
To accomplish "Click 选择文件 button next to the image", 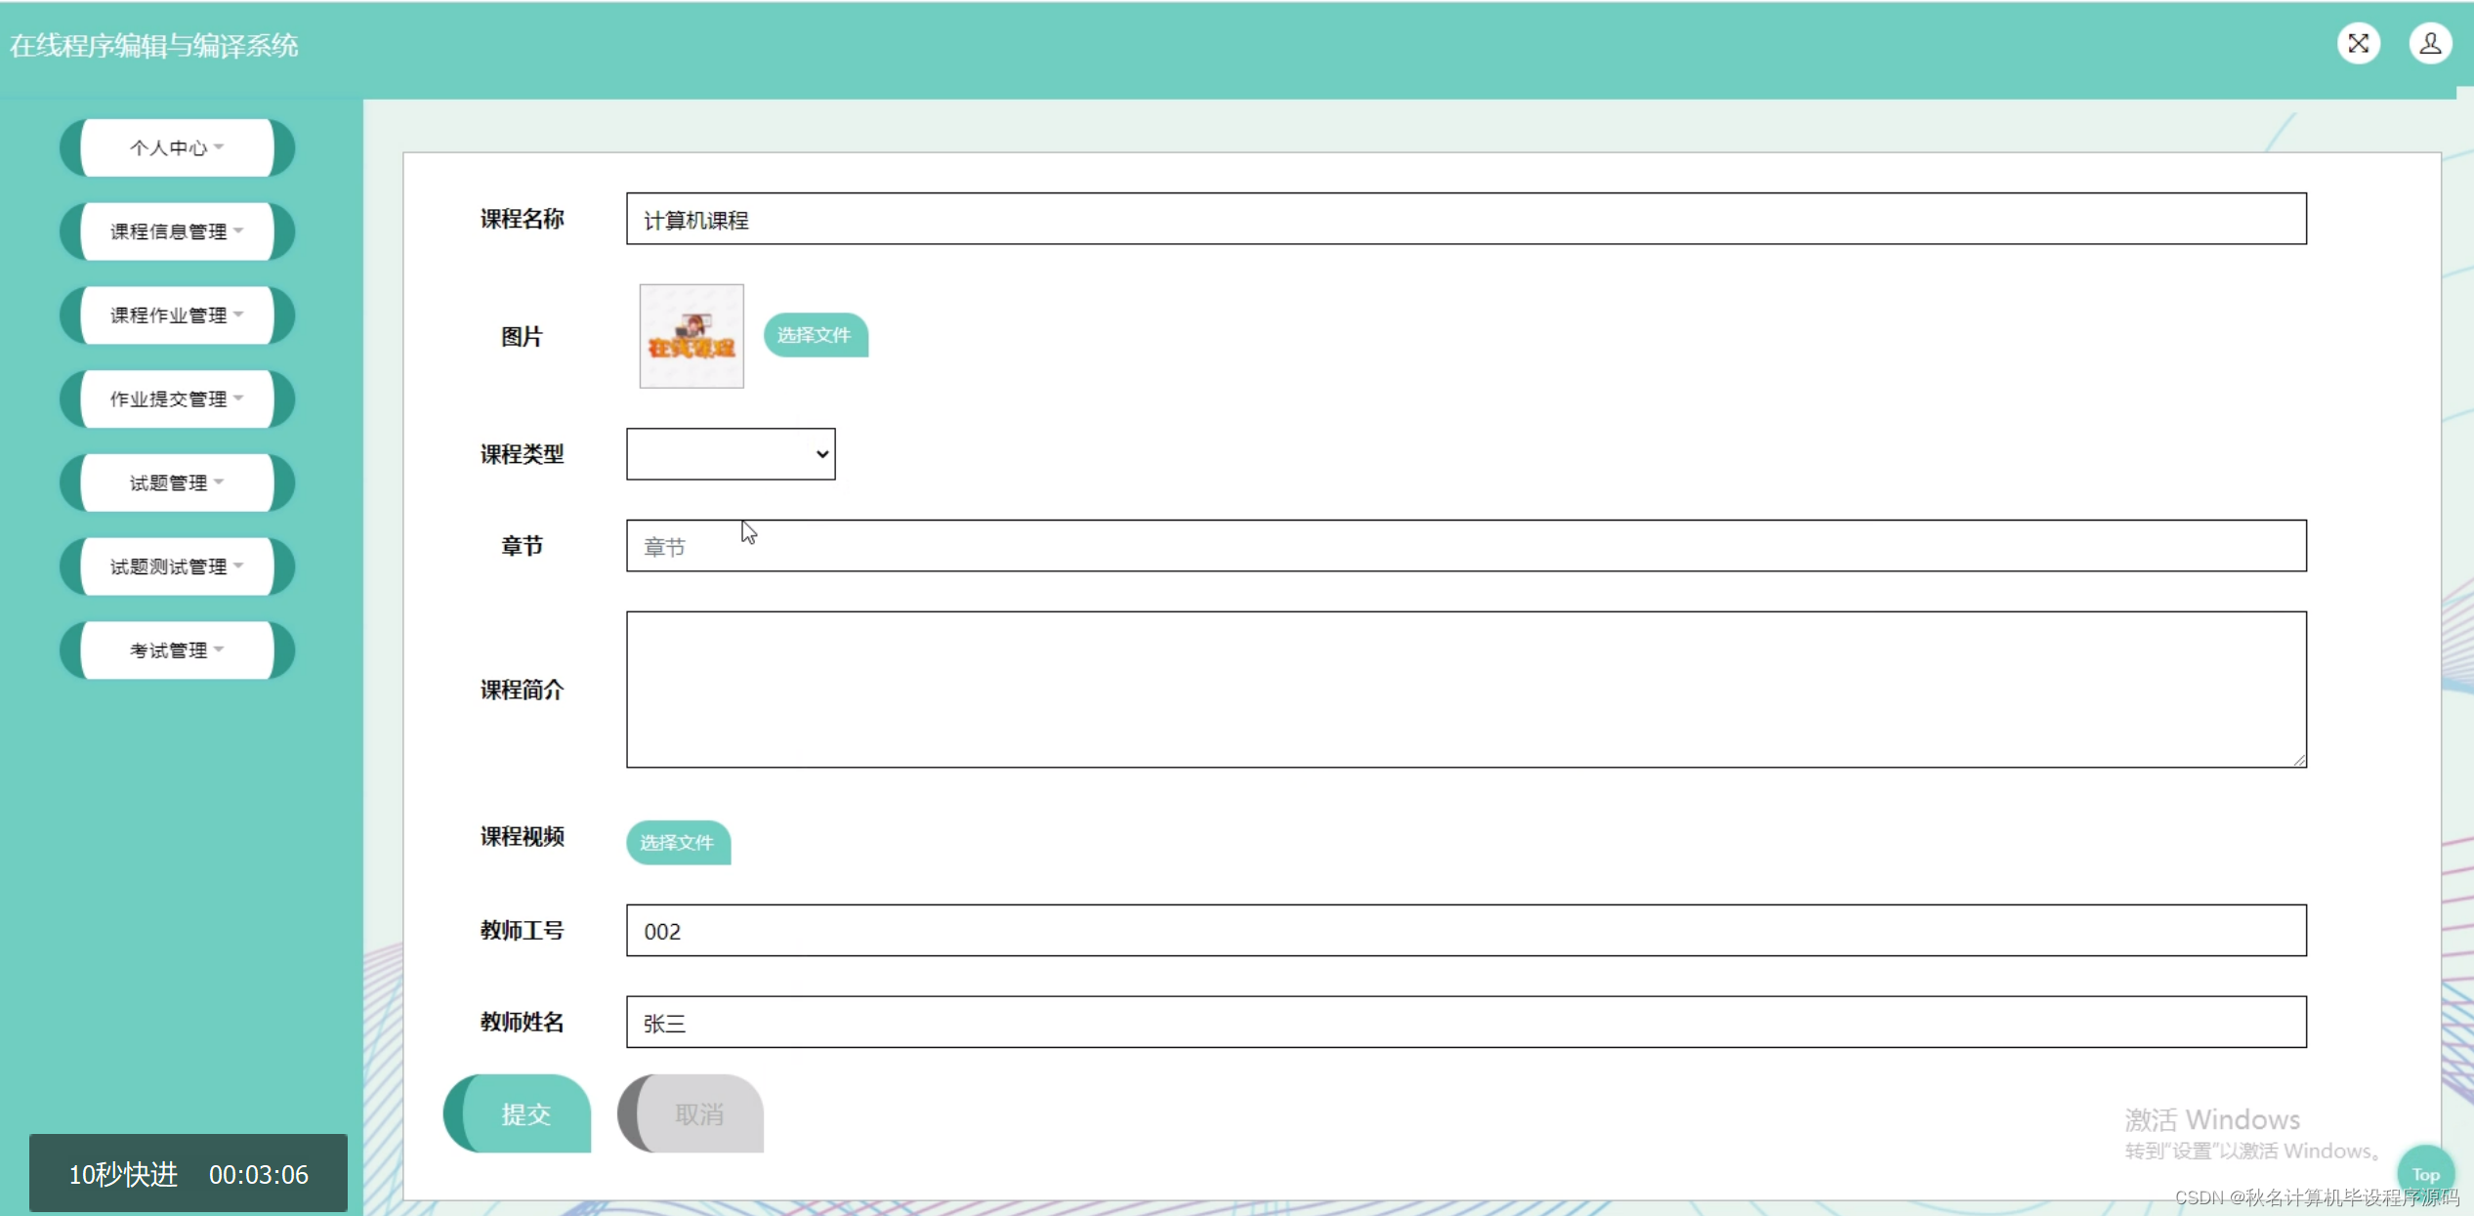I will (x=815, y=335).
